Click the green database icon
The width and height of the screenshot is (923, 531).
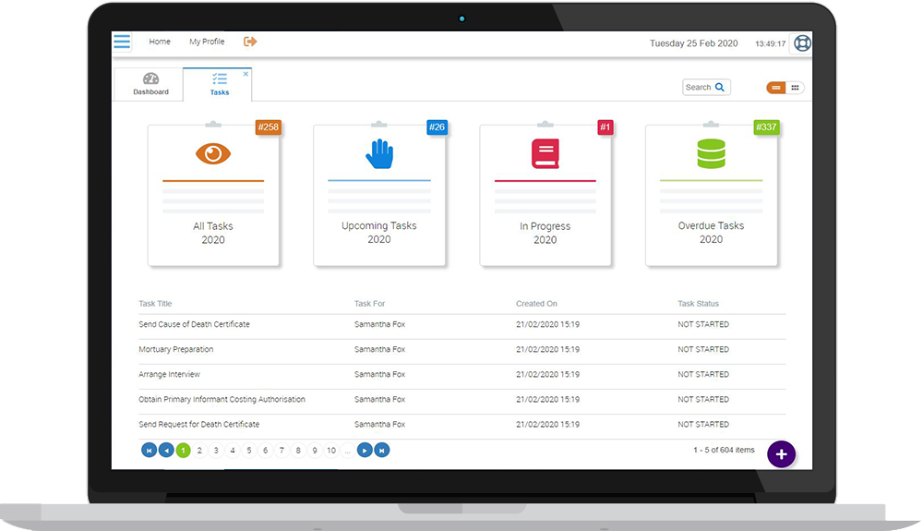click(x=711, y=153)
